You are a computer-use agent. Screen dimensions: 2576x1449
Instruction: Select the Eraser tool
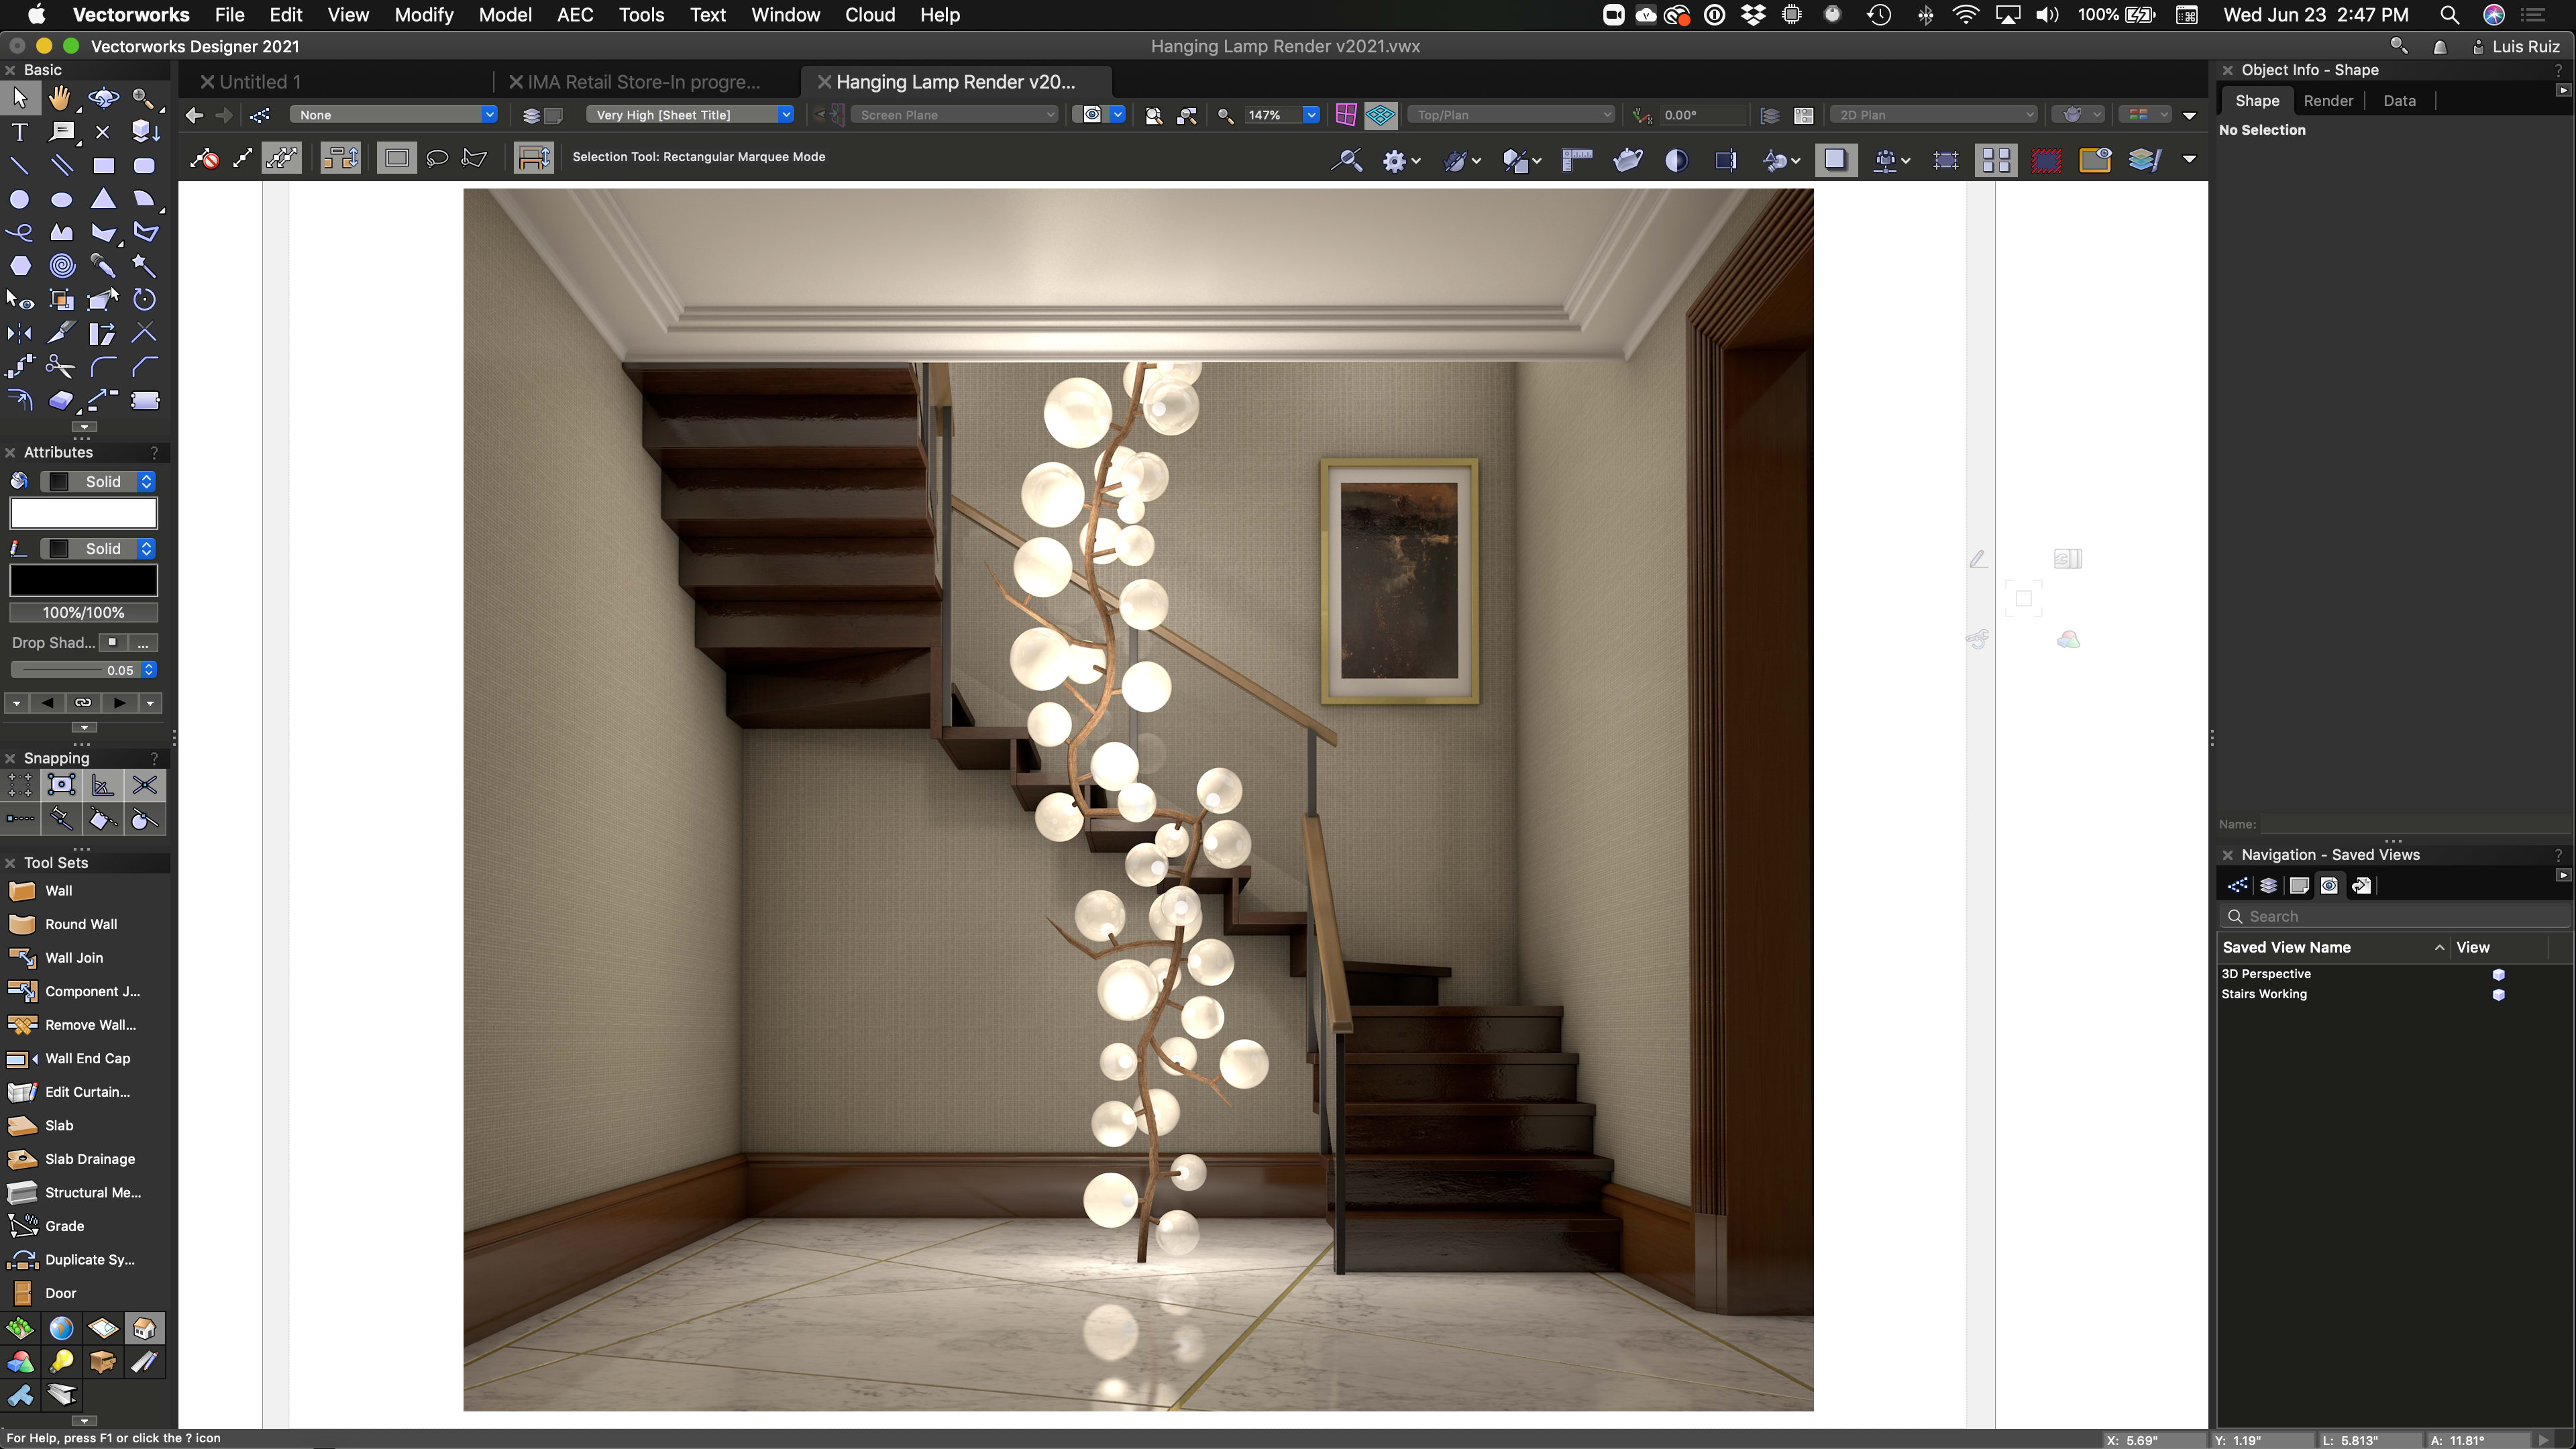point(61,400)
